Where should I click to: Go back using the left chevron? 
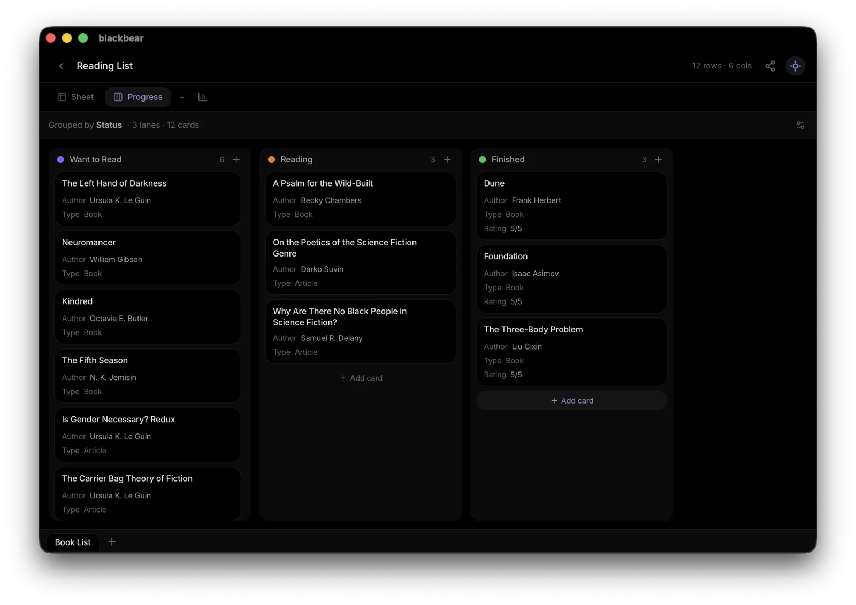pos(61,66)
